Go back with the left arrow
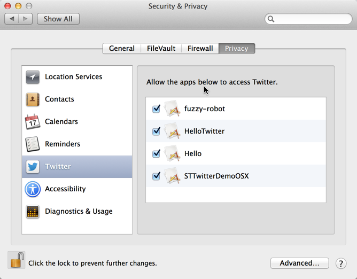This screenshot has height=279, width=357. (x=12, y=19)
